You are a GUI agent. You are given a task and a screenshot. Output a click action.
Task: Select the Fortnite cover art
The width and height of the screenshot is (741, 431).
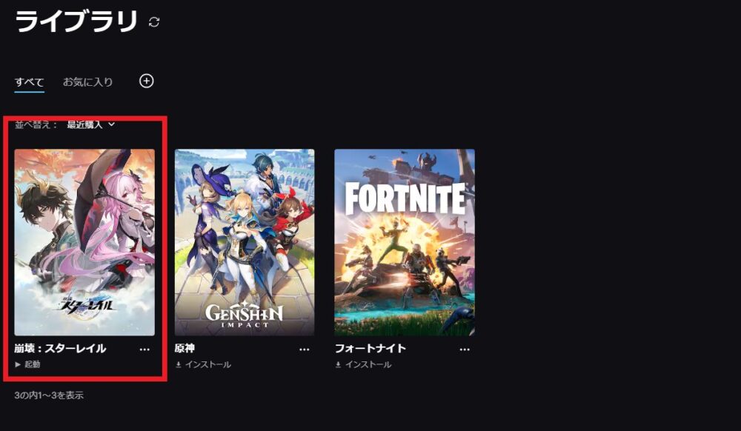pos(405,242)
